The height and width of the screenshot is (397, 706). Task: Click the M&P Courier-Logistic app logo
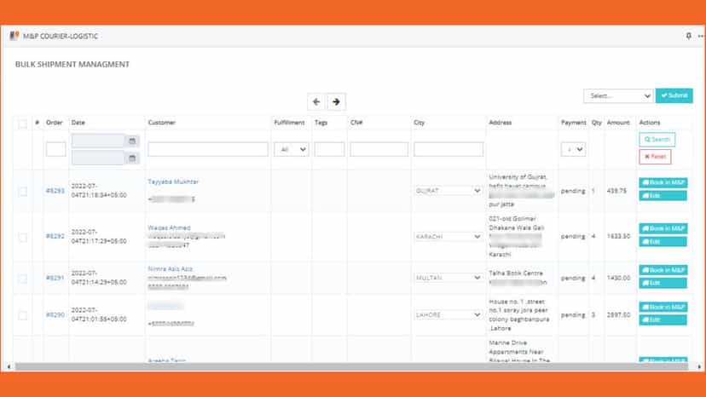pyautogui.click(x=14, y=36)
